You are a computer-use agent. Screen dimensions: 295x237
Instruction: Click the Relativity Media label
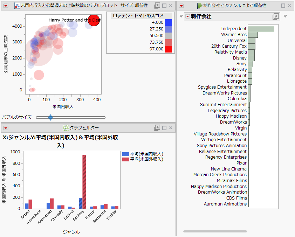[x=231, y=52]
